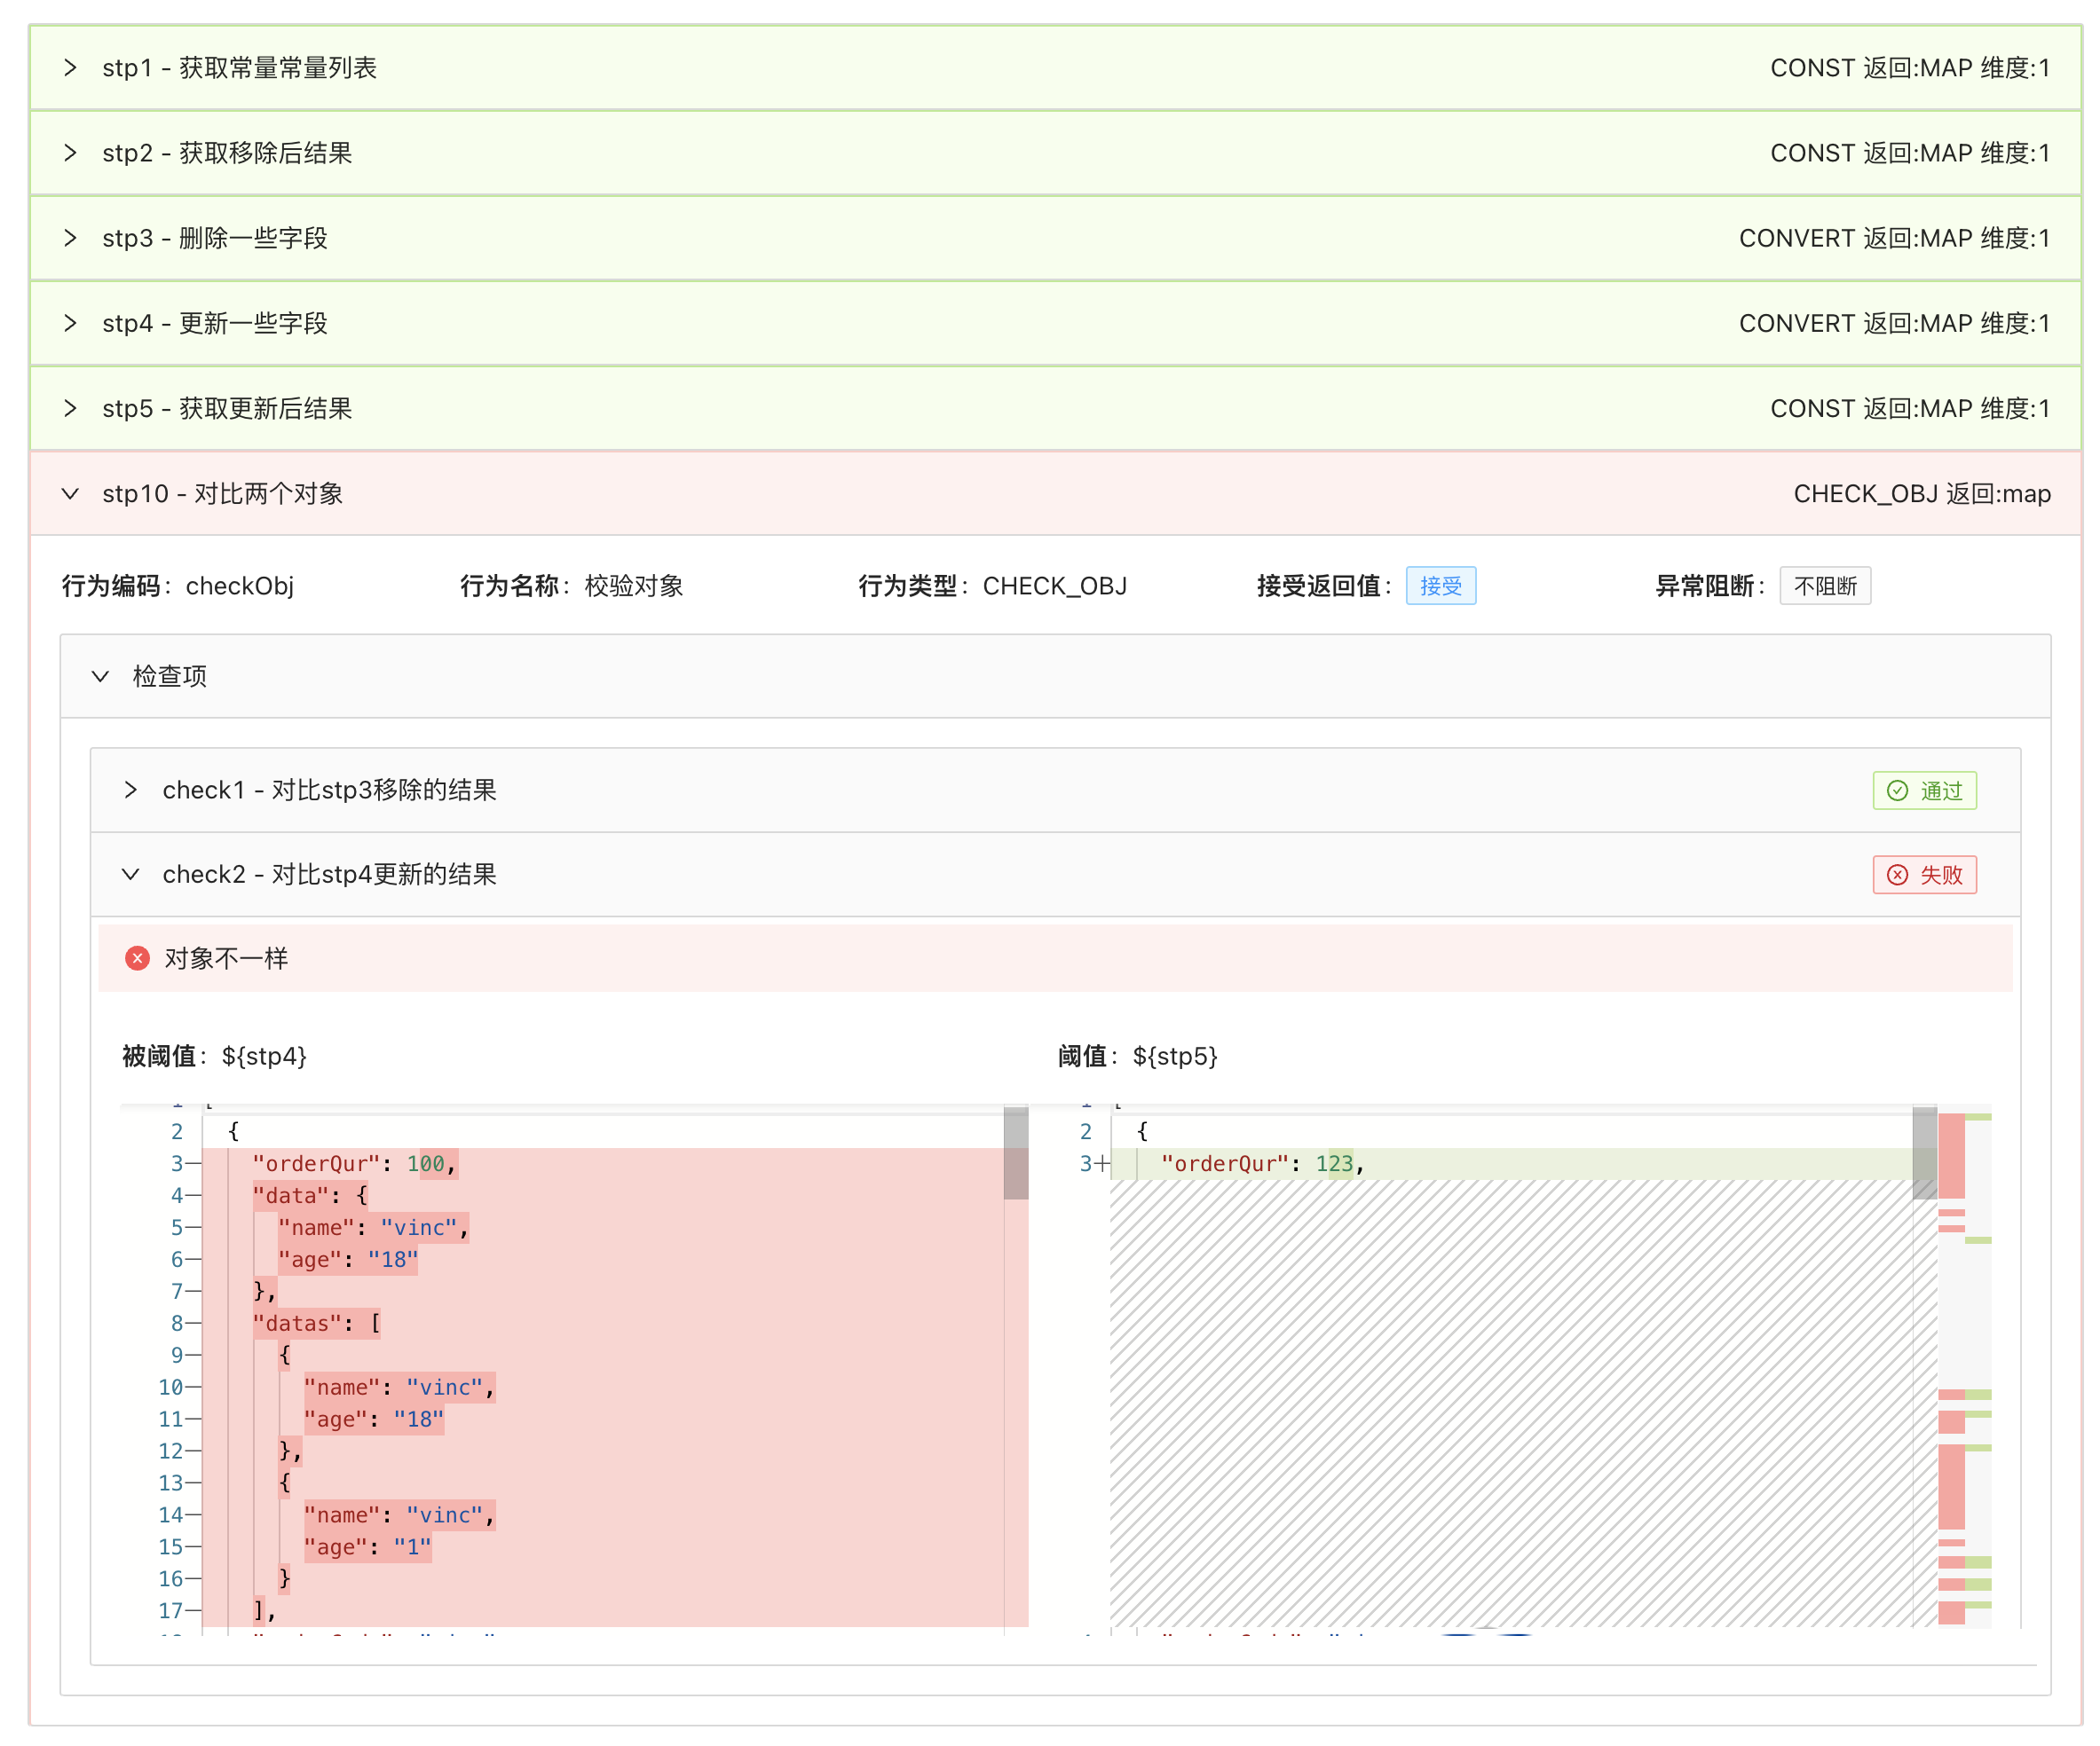Screen dimensions: 2100x1746
Task: Expand stp5 step chevron
Action: click(70, 408)
